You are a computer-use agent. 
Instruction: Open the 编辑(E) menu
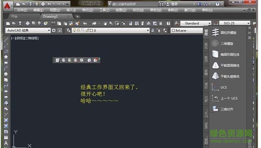38,10
